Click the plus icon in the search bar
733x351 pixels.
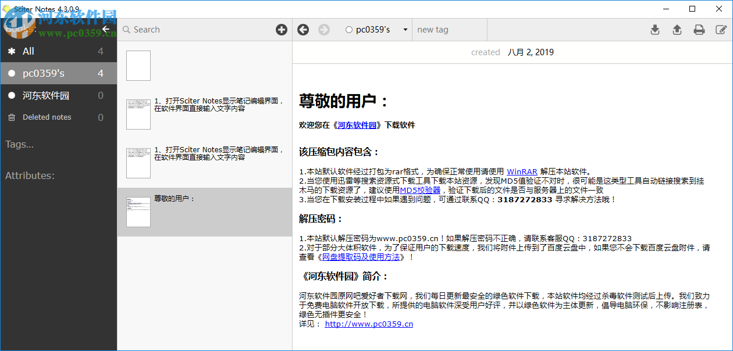(282, 29)
